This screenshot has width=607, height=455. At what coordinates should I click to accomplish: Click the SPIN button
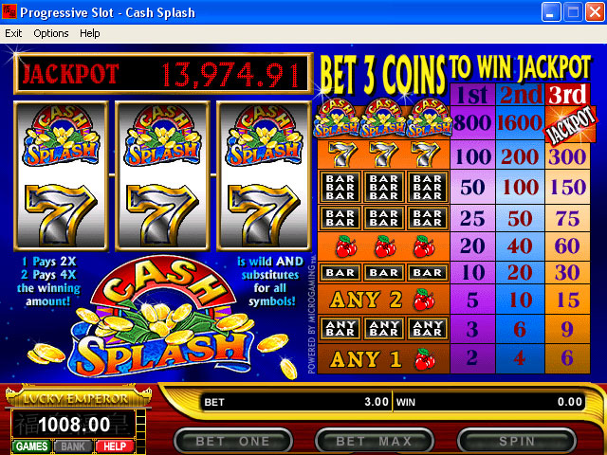pos(516,441)
